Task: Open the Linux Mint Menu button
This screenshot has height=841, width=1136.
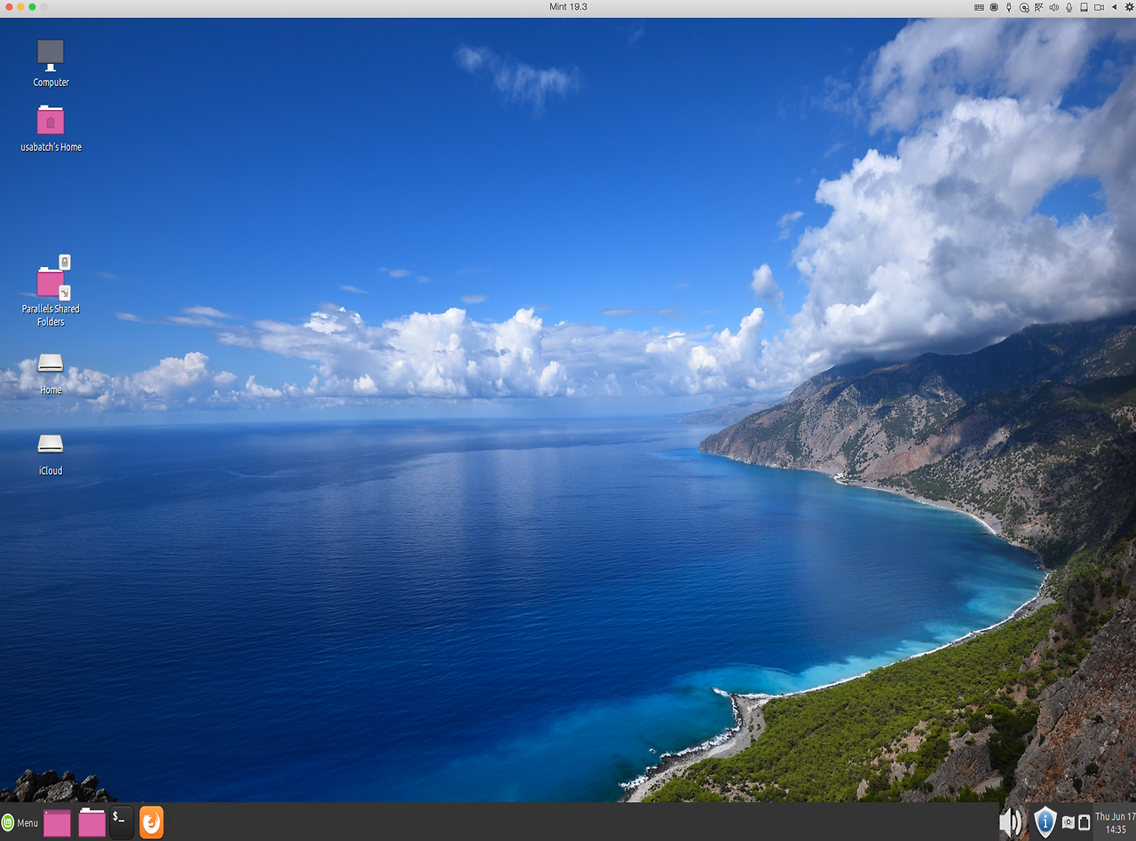Action: click(20, 822)
